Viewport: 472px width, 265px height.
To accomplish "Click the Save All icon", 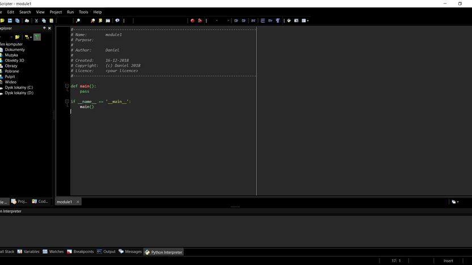I will tap(18, 21).
